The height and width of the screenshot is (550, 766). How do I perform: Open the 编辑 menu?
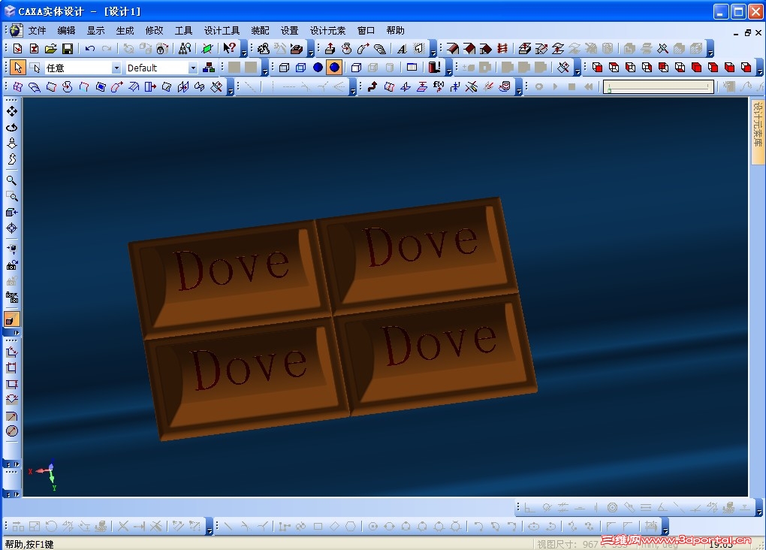(66, 31)
